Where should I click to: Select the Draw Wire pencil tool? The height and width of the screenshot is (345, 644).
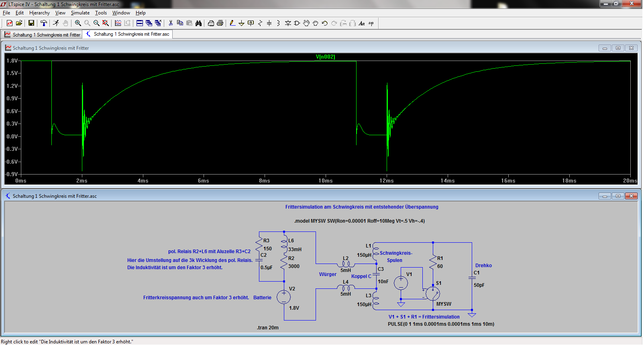[x=232, y=23]
